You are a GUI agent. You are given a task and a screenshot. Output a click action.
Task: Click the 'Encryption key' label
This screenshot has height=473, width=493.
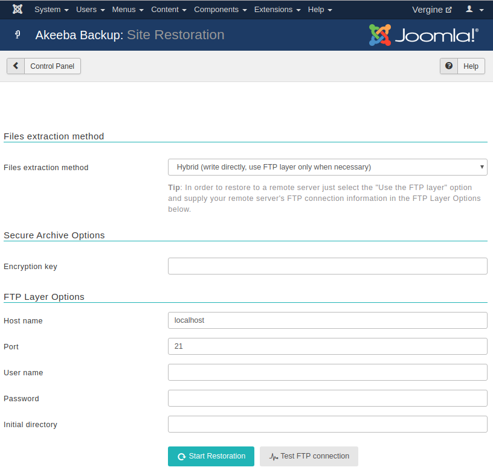tap(30, 267)
